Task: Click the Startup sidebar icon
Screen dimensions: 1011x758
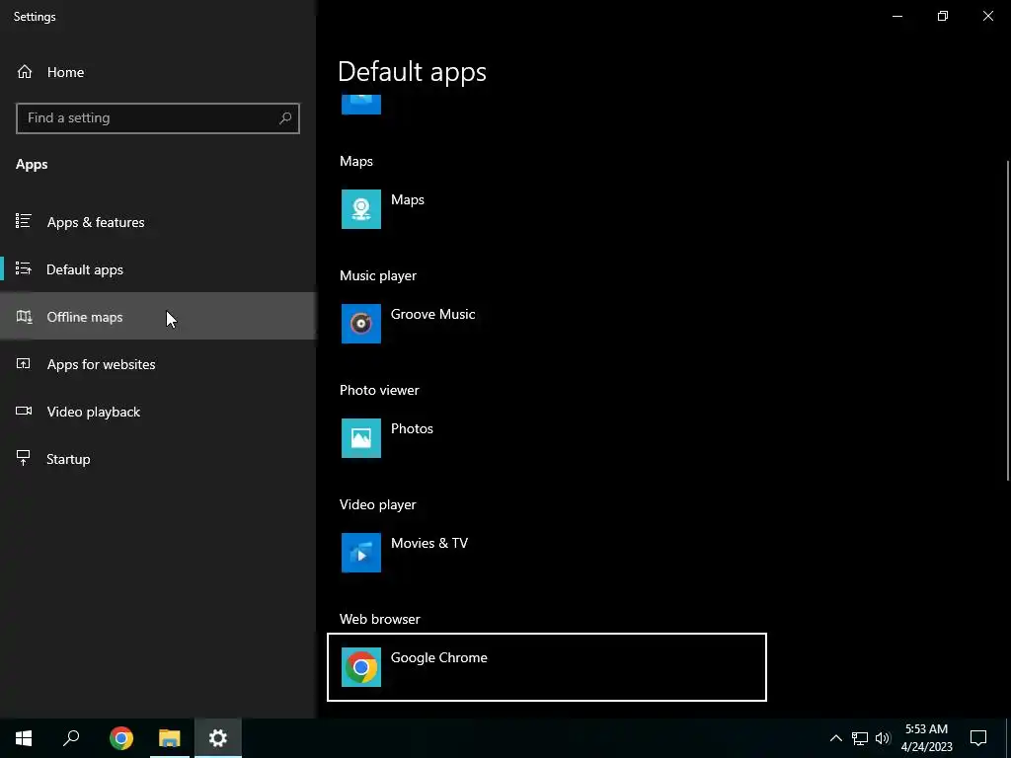Action: tap(24, 458)
